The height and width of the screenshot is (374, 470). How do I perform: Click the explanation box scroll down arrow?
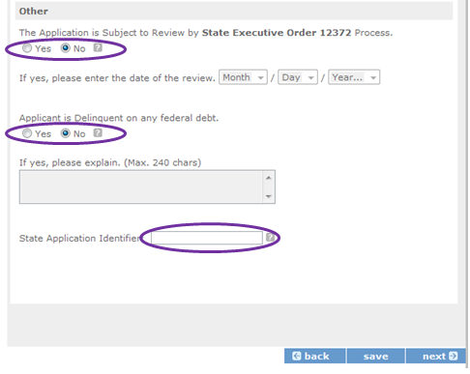269,196
